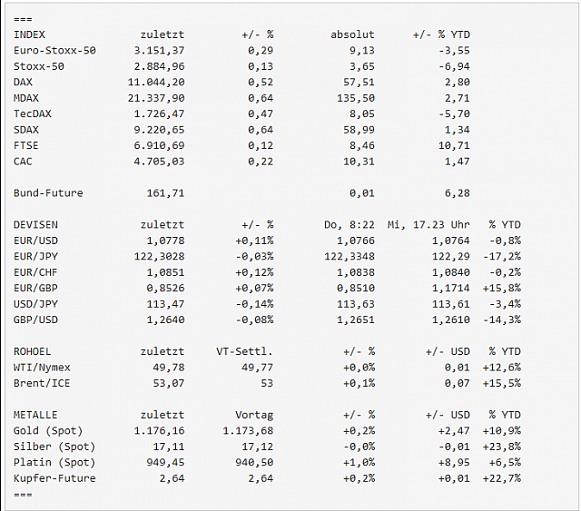
Task: Select the CAC index label
Action: 23,162
